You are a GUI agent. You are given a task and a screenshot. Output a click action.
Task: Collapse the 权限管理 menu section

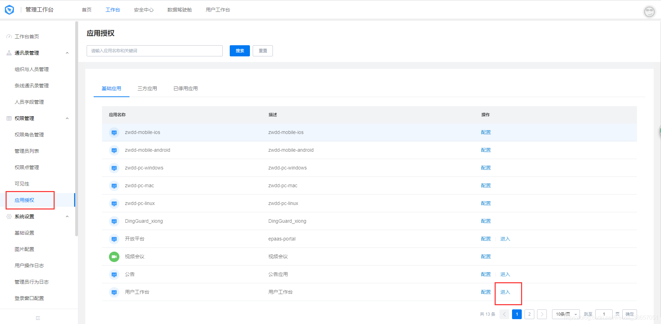67,118
